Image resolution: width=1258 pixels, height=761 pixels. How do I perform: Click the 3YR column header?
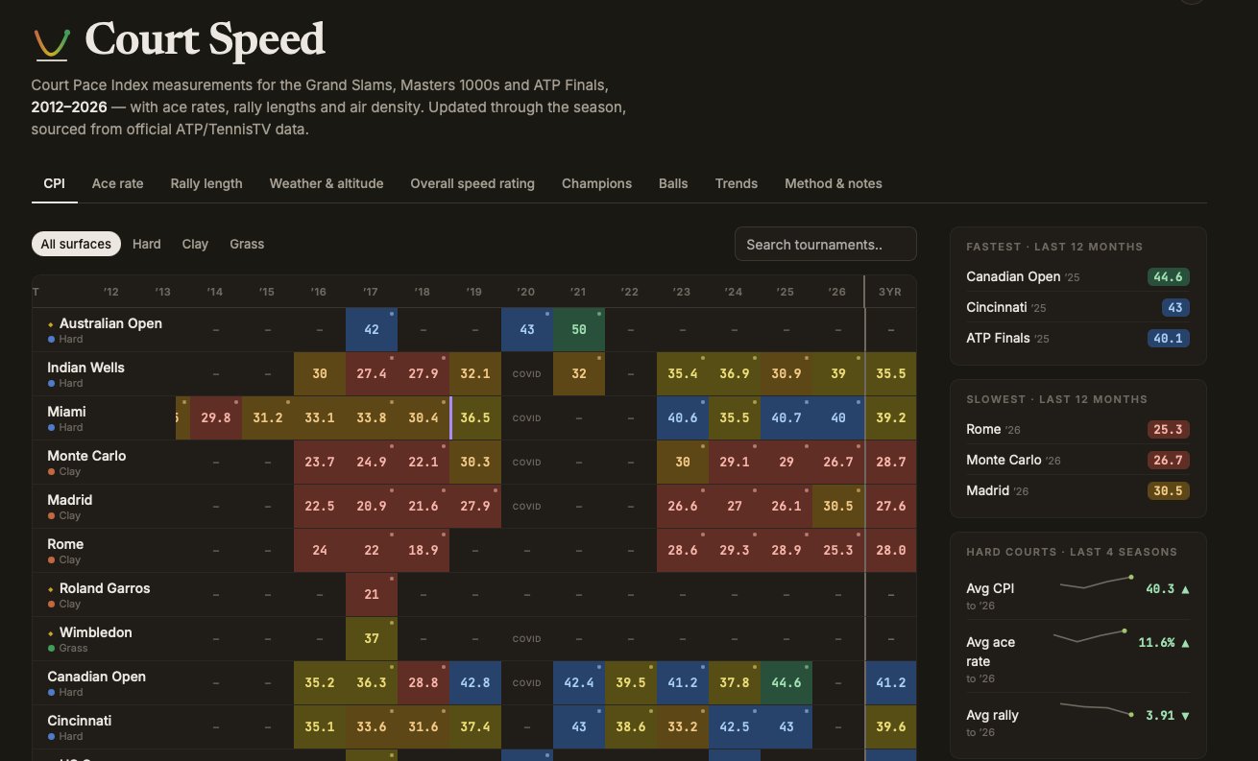pyautogui.click(x=890, y=292)
